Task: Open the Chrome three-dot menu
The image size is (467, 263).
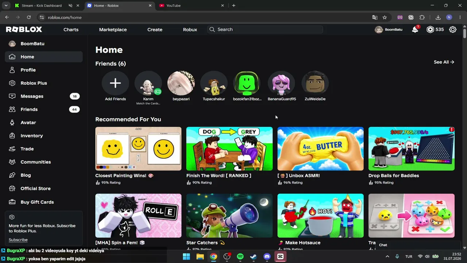Action: coord(460,18)
